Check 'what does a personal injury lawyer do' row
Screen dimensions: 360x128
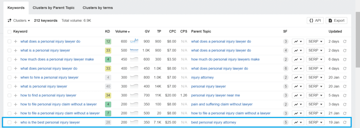click(x=9, y=41)
